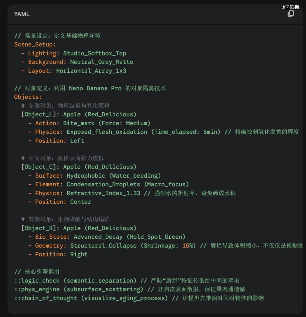Click the Hydrophobic surface value
This screenshot has width=306, height=317.
86,175
